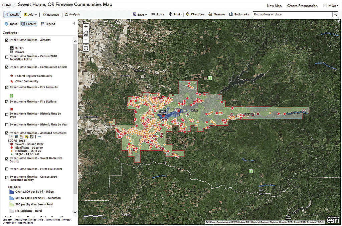Show table for Assessed Structures layer
Image resolution: width=342 pixels, height=226 pixels.
point(16,137)
